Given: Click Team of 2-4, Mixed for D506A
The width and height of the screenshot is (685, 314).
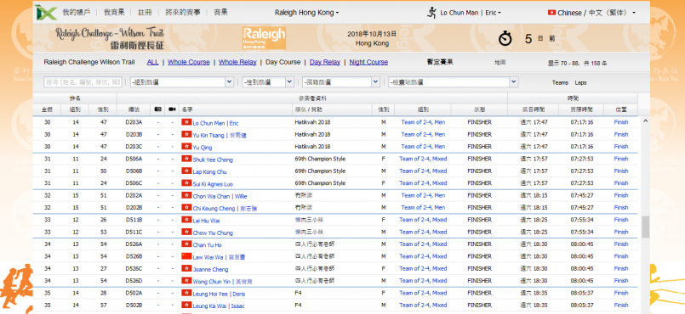Looking at the screenshot, I should click(x=423, y=159).
